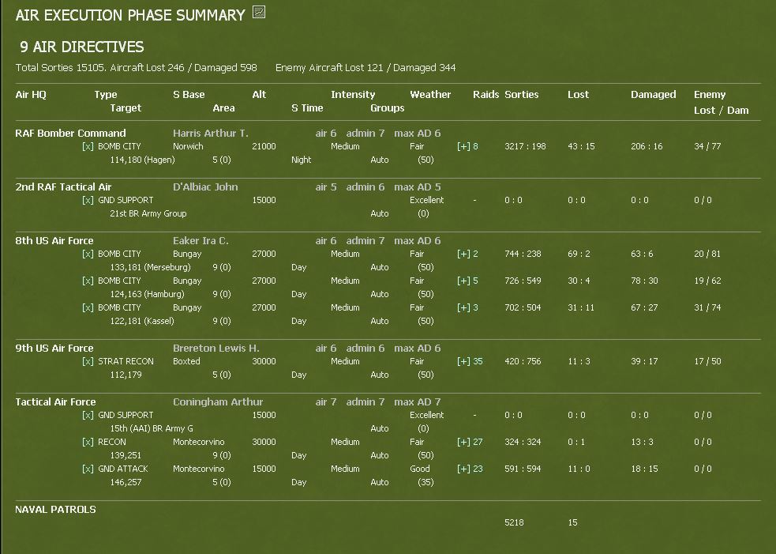
Task: Expand the [+] 23 raids for GND ATTACK
Action: pos(470,469)
